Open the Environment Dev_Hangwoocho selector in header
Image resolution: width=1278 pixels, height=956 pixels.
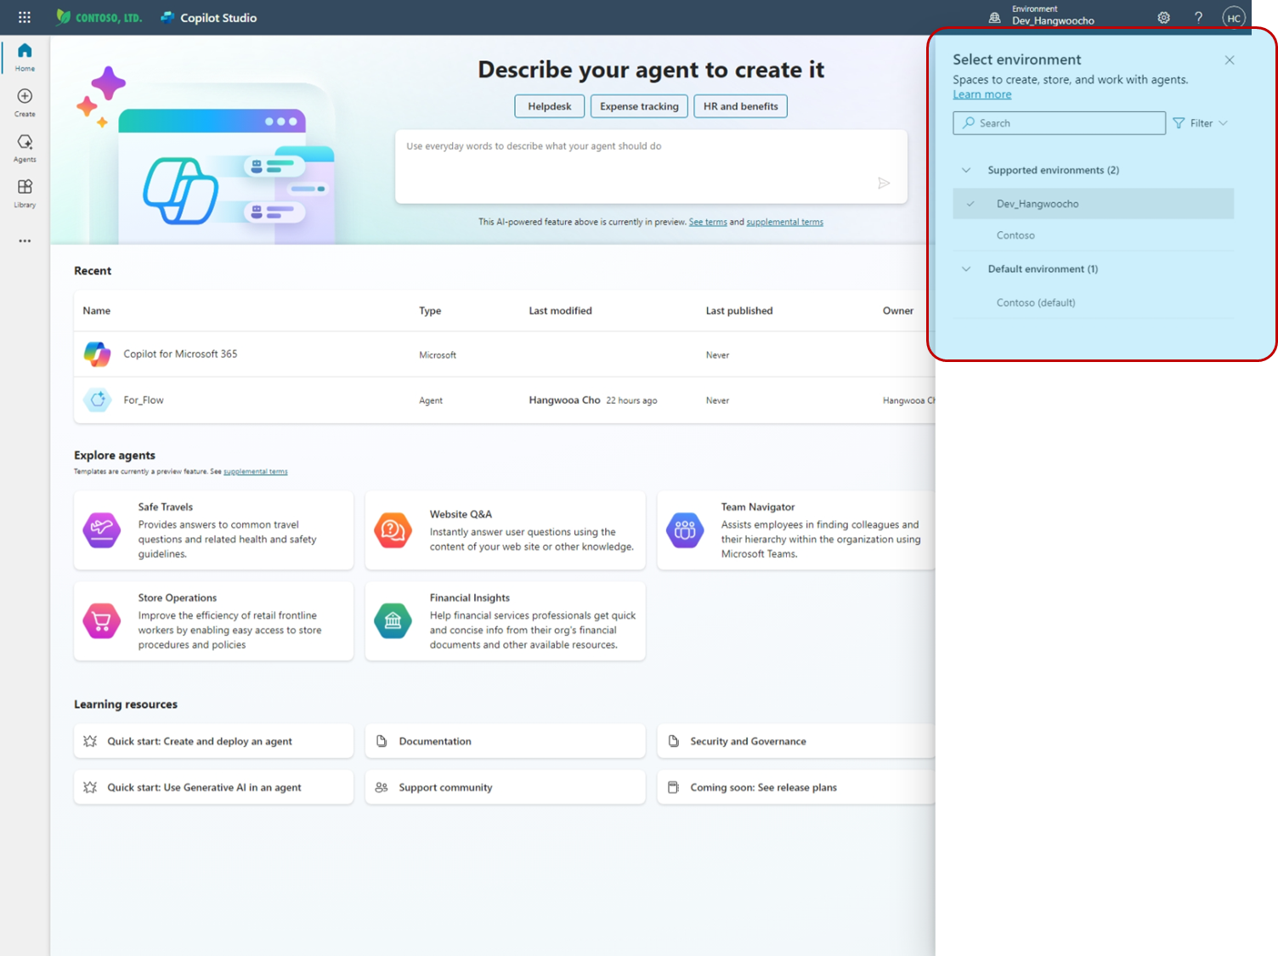1041,16
